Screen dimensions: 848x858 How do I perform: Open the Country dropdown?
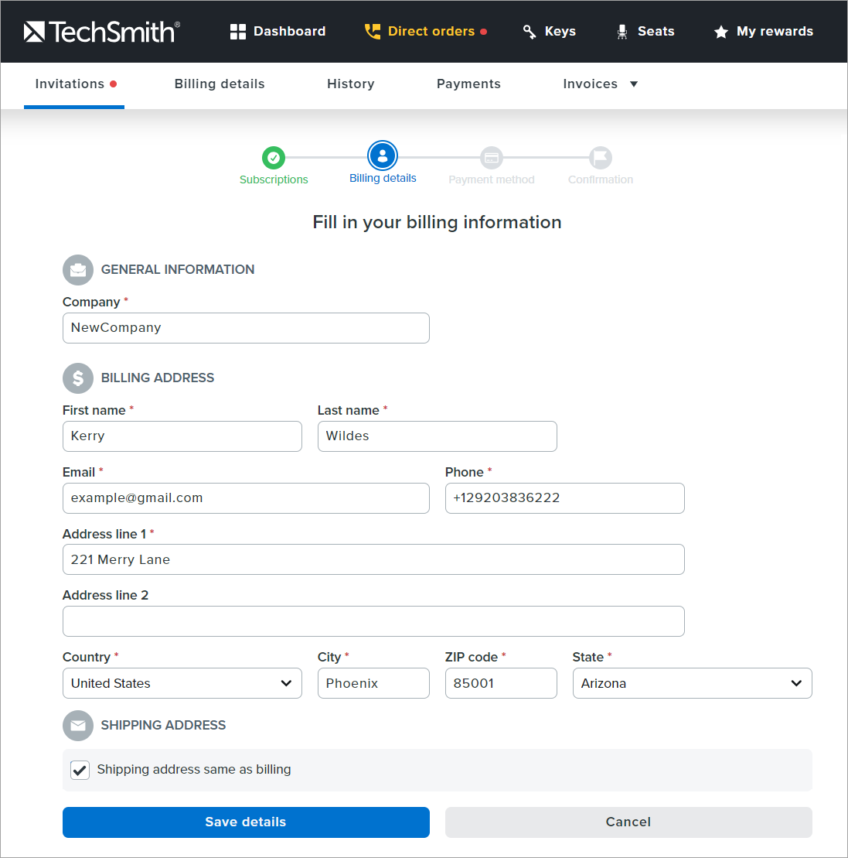coord(182,683)
